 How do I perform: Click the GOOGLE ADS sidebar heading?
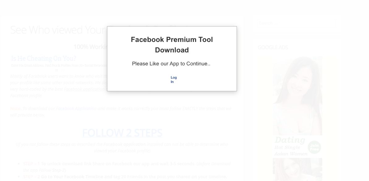tap(272, 47)
